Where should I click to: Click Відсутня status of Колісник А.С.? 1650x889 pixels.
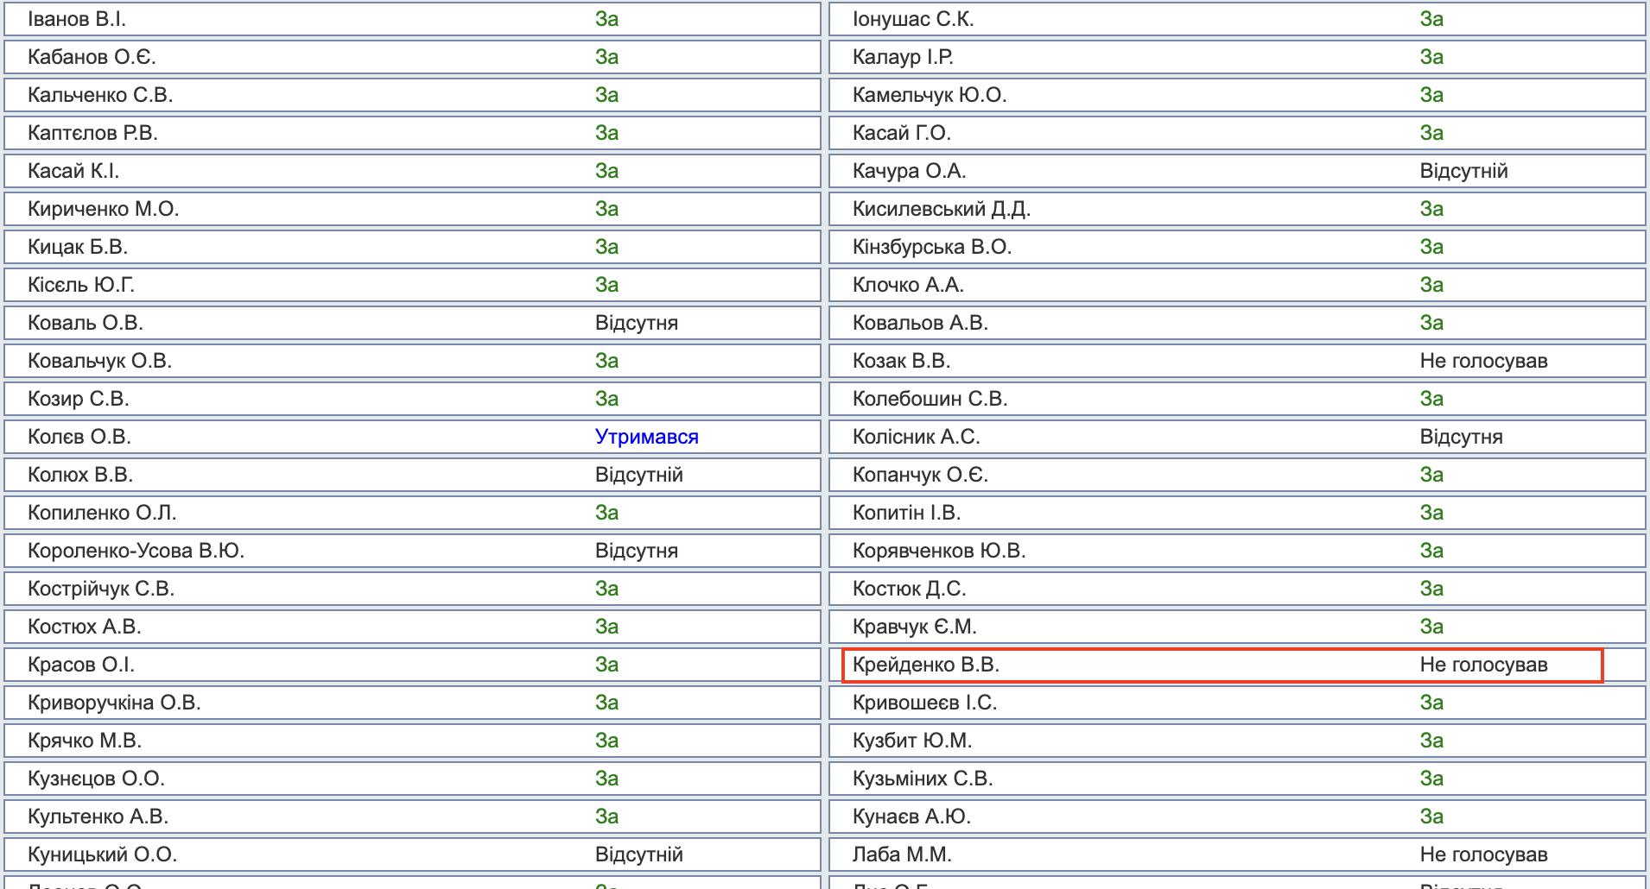tap(1462, 437)
